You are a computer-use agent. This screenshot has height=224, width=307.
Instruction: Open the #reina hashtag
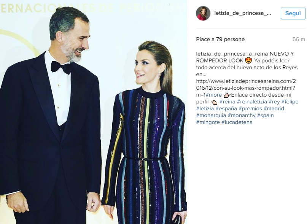coord(227,102)
